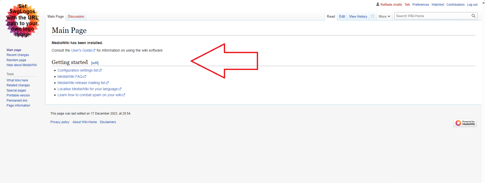Click the Main Page heading
Screen dimensions: 485x183
[x=69, y=30]
